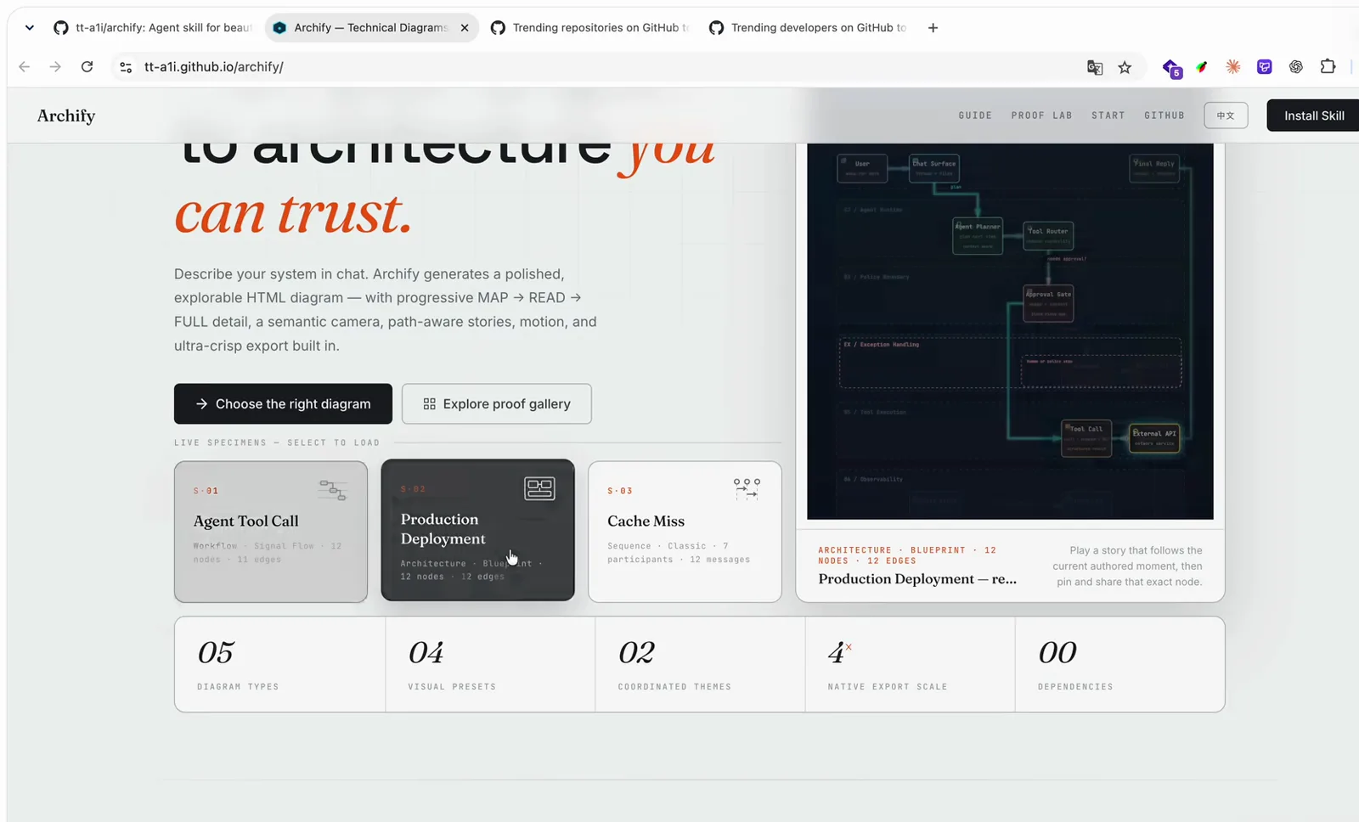Select the Production Deployment specimen card

point(477,530)
